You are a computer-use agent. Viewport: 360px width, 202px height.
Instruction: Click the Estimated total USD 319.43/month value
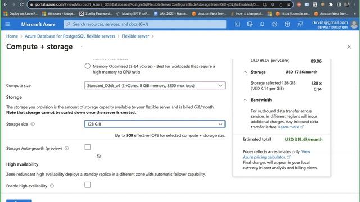(x=304, y=140)
